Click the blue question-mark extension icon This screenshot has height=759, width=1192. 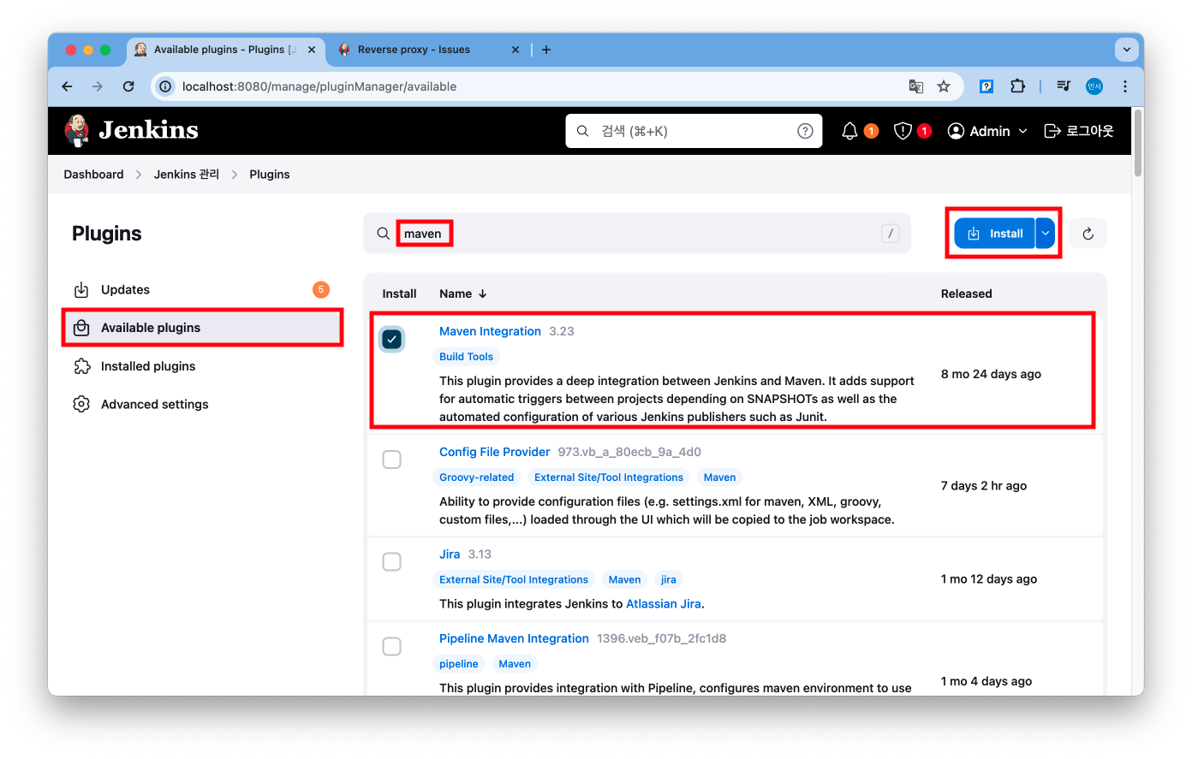coord(986,86)
